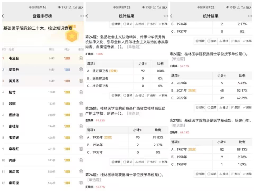Go back from the 查看排行榜 page
The height and width of the screenshot is (191, 254).
[3, 16]
